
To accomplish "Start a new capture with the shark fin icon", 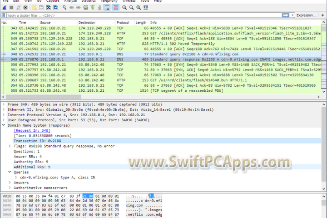I will (5, 8).
